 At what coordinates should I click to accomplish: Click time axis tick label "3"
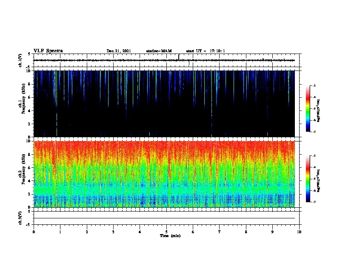click(x=113, y=232)
